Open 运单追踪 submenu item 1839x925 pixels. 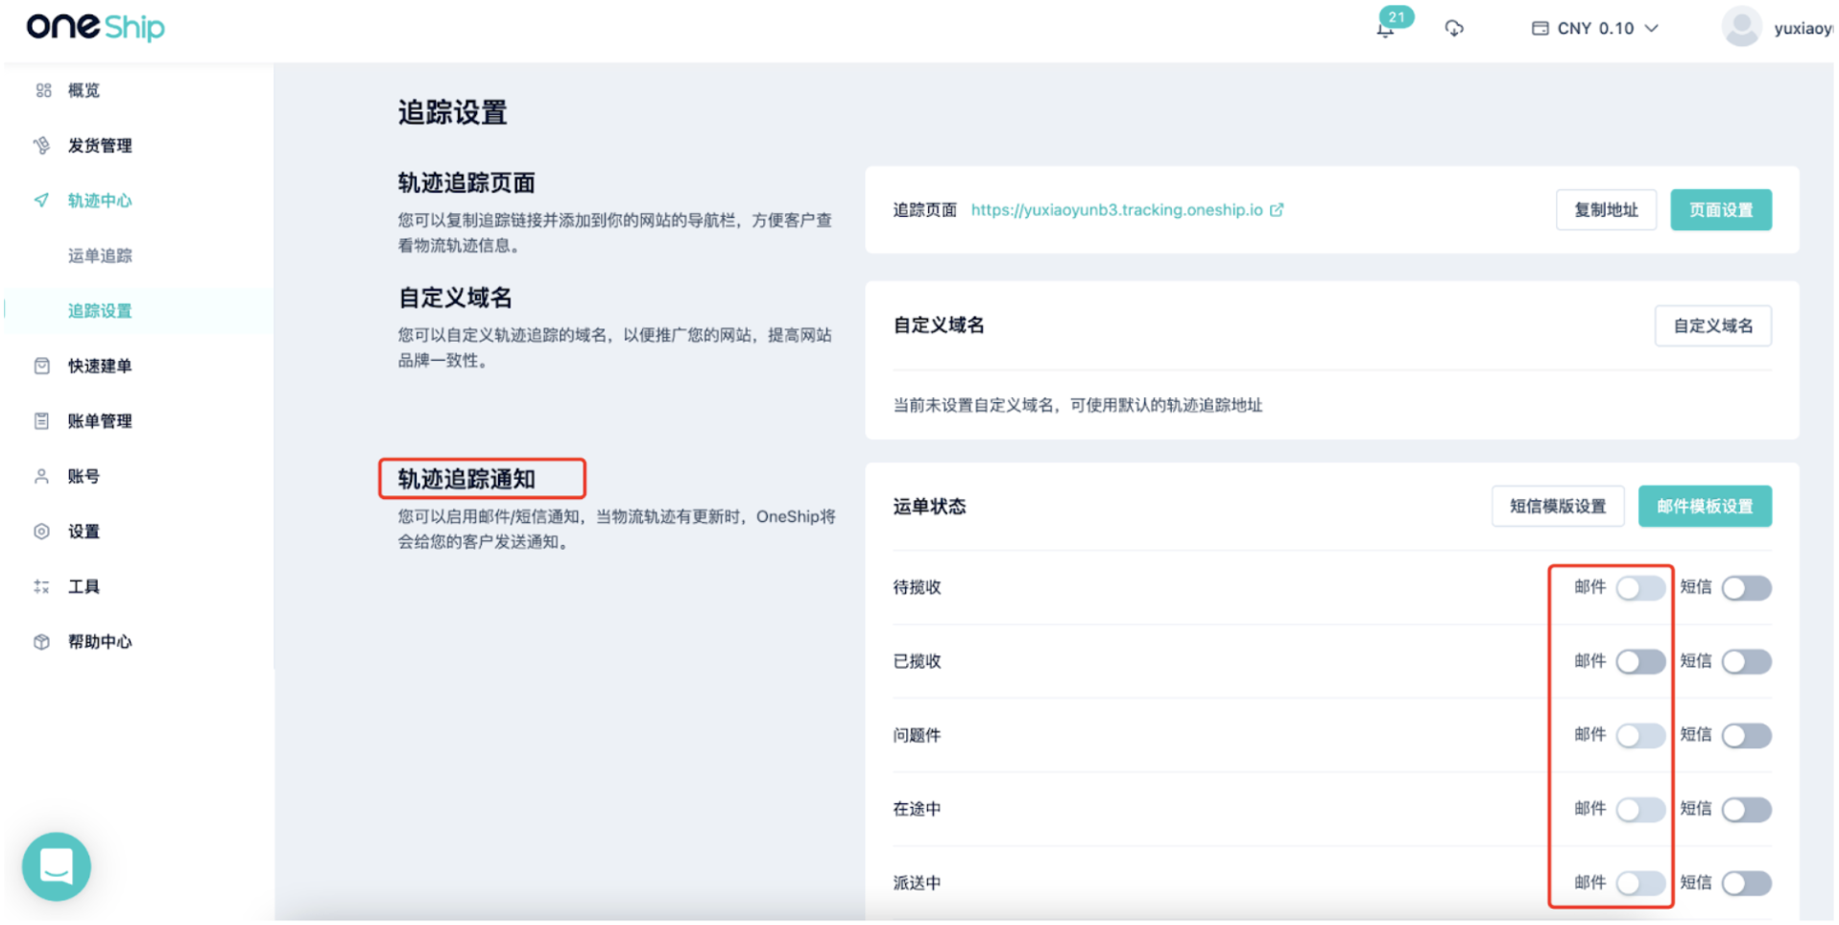tap(100, 256)
